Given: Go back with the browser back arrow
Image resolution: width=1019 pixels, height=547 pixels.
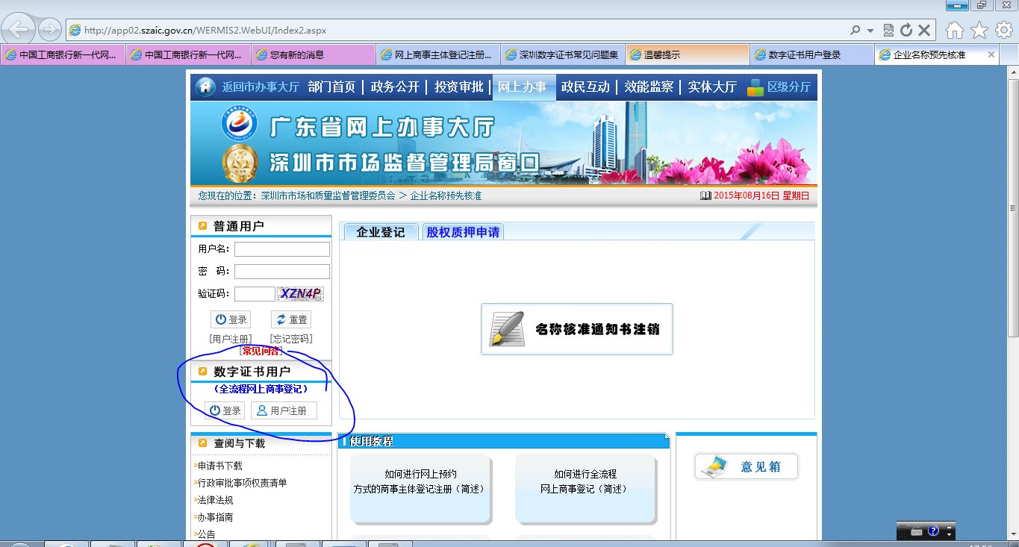Looking at the screenshot, I should coord(19,30).
